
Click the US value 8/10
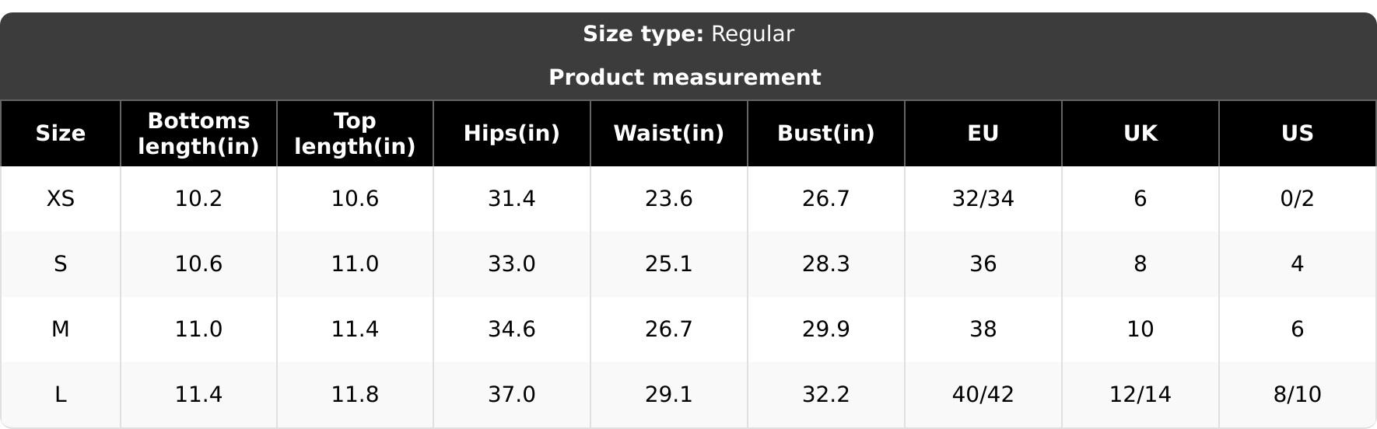click(1298, 395)
